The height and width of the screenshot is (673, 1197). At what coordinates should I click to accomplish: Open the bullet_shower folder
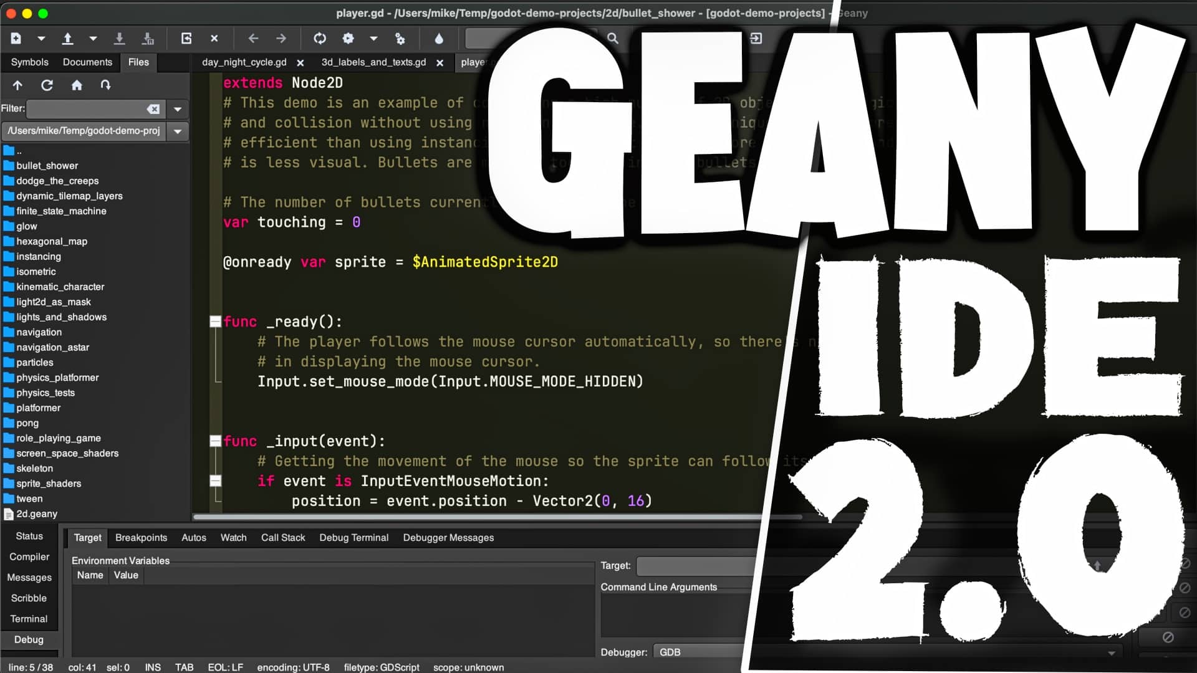(47, 166)
